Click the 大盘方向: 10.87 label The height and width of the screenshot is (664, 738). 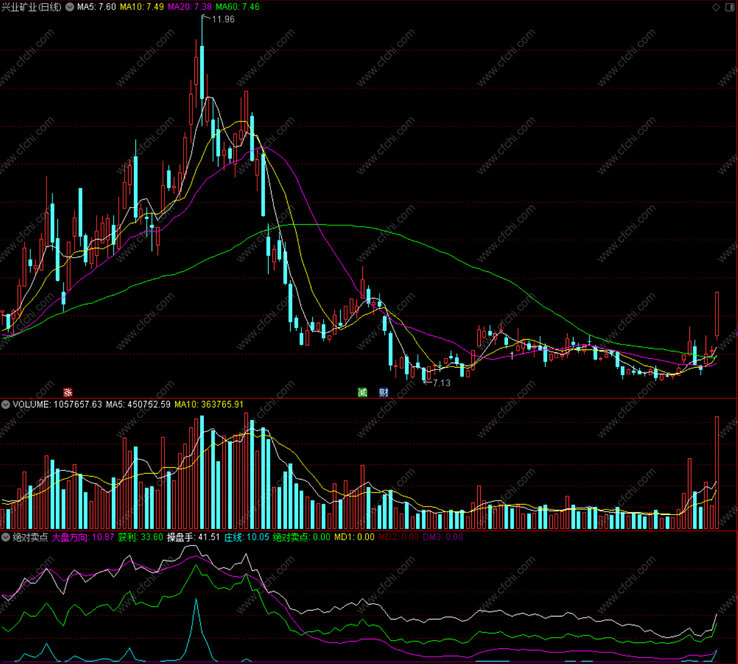[x=83, y=537]
